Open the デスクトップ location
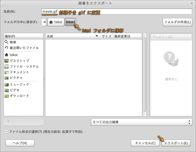196x152 pixels. point(19,61)
